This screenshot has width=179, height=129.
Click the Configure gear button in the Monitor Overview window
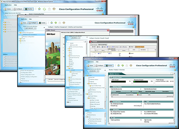click(99, 66)
